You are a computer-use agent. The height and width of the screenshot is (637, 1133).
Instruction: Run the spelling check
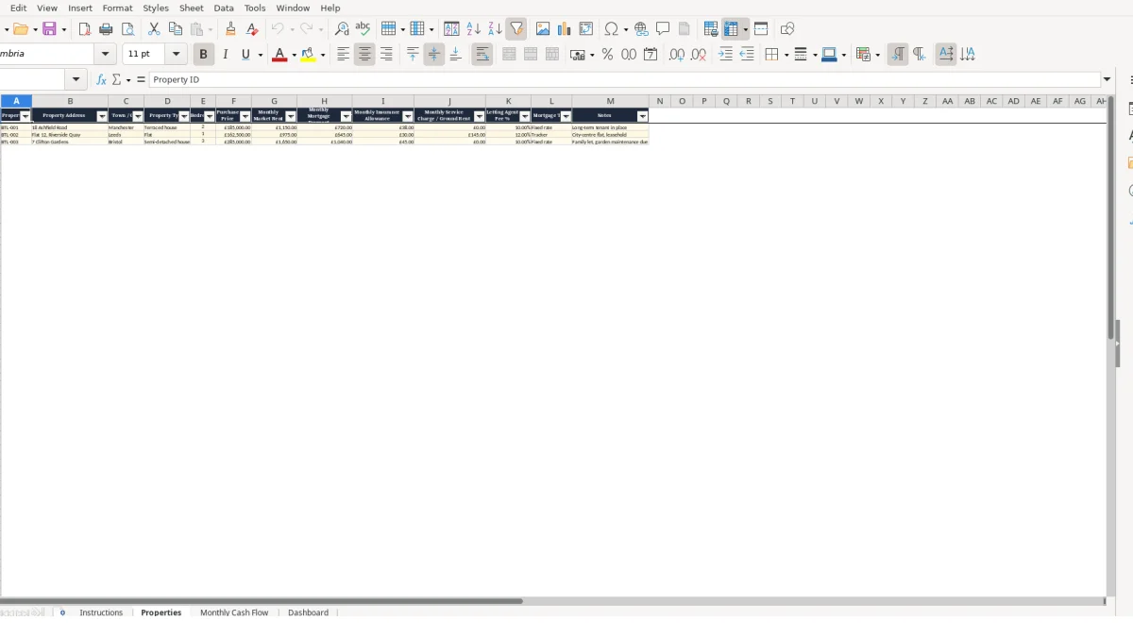362,29
